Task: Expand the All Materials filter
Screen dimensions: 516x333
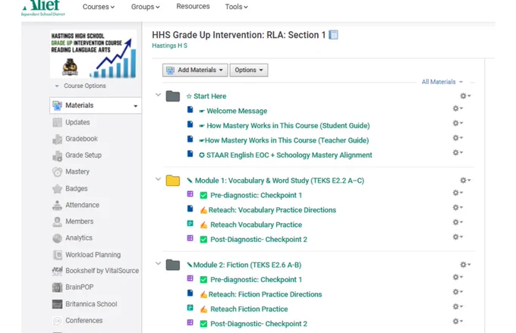Action: [x=442, y=82]
